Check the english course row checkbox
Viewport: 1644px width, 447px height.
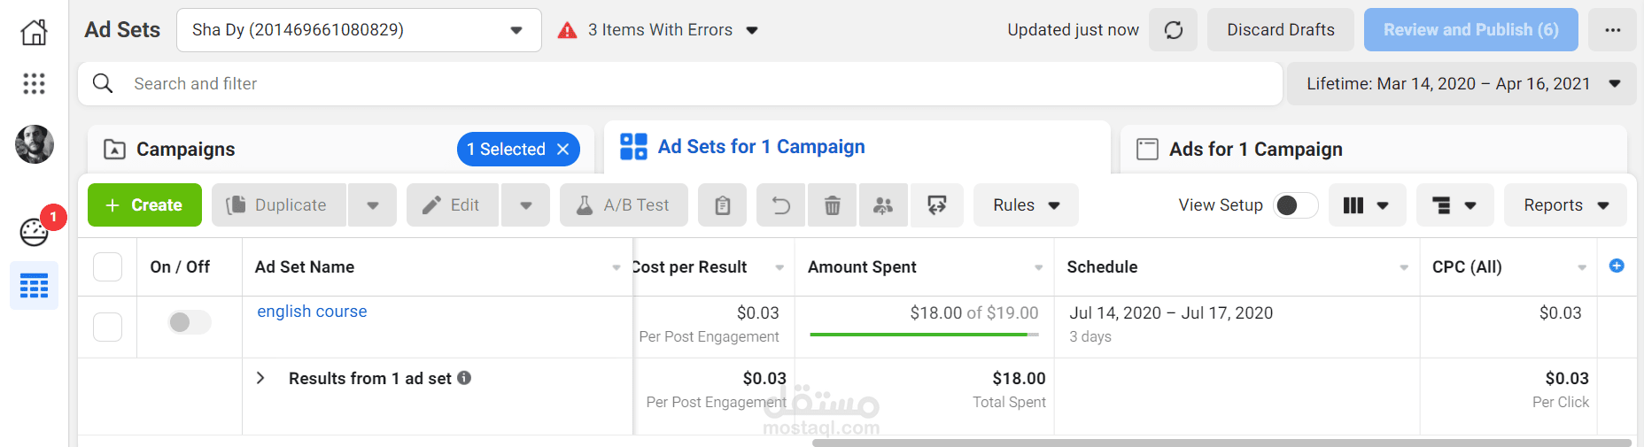(108, 327)
